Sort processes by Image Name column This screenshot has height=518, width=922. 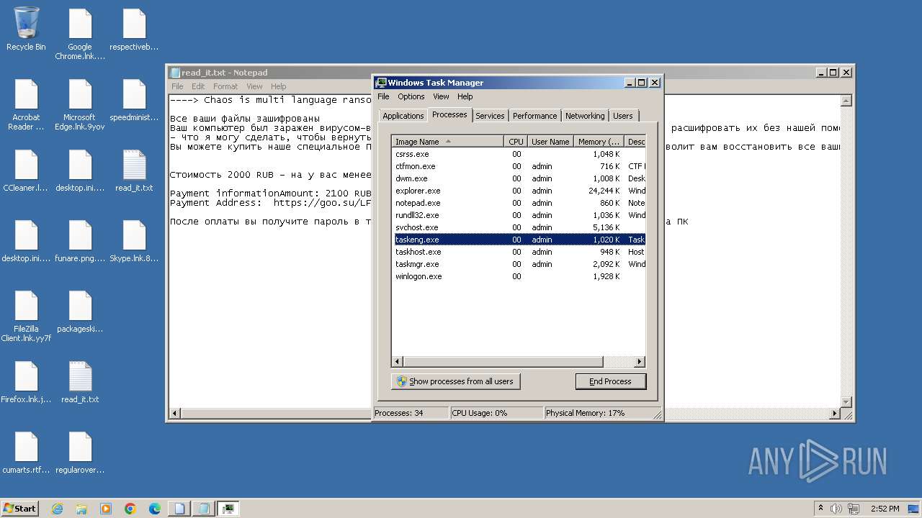point(448,142)
